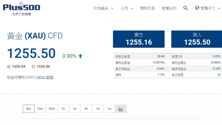The height and width of the screenshot is (125, 222).
Task: Click the 0.90% change percentage
Action: click(69, 56)
